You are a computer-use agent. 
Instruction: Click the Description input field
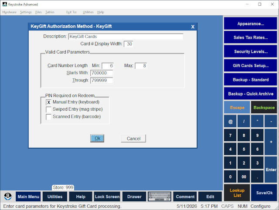(x=126, y=37)
